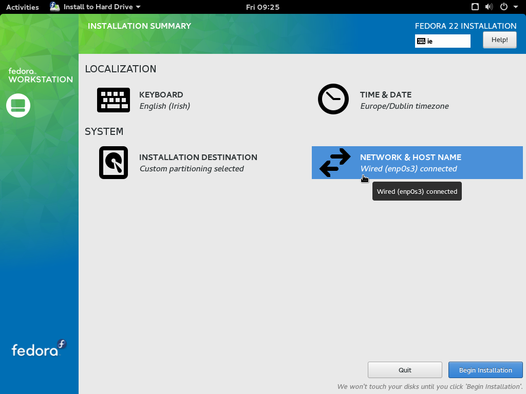Click the square window indicator icon in top bar
This screenshot has width=526, height=394.
[x=475, y=7]
